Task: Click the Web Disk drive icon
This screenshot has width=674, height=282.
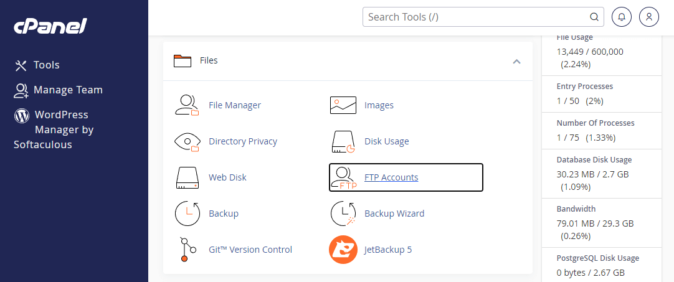Action: pyautogui.click(x=187, y=177)
